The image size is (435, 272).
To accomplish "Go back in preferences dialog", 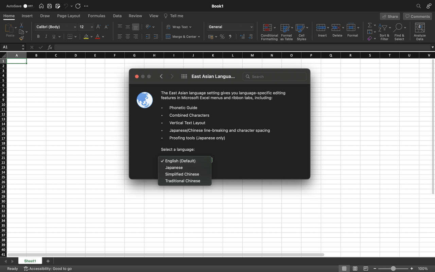I will click(x=161, y=76).
